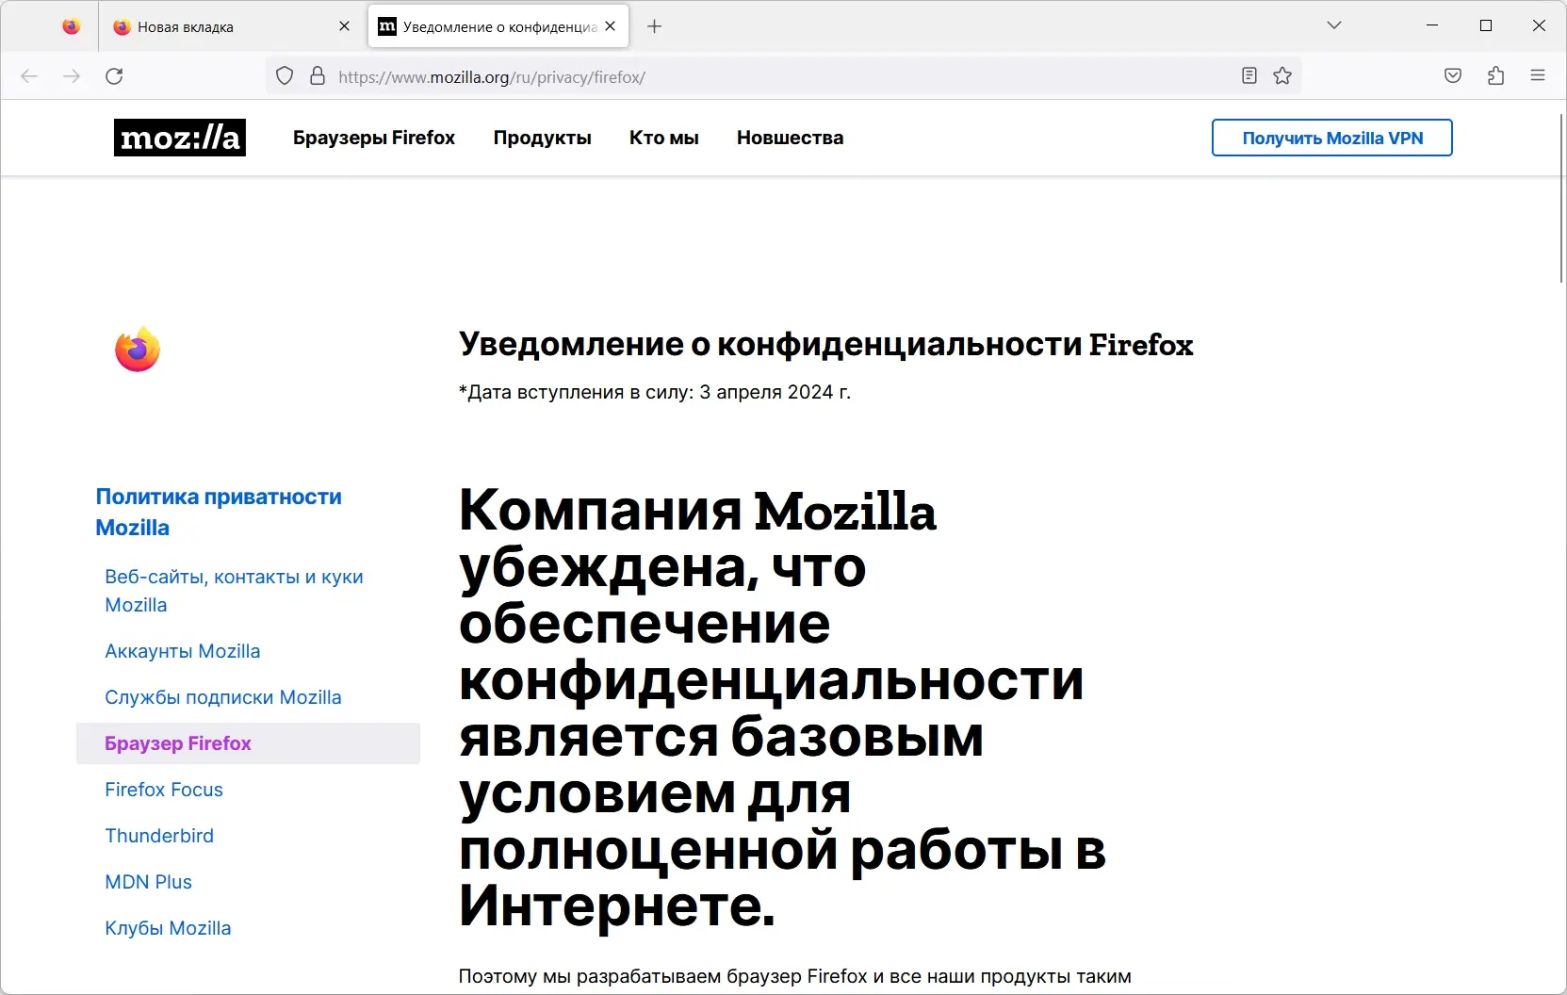Open a new tab with plus button
Viewport: 1567px width, 995px height.
click(655, 26)
